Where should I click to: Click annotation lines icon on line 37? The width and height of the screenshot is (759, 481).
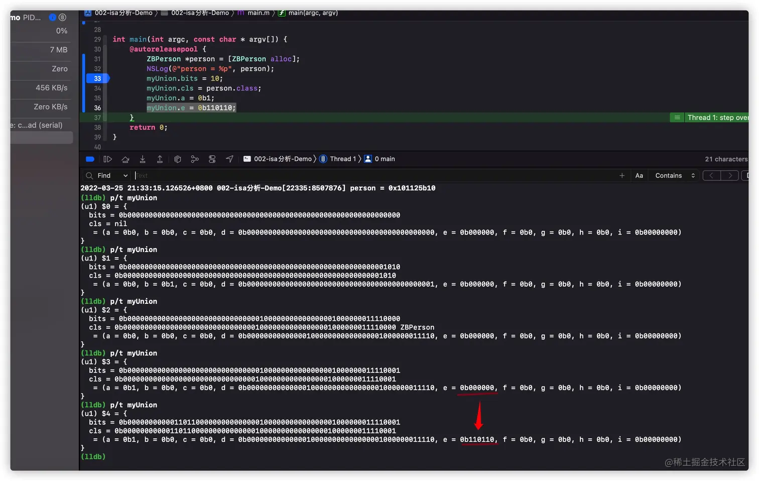click(x=677, y=117)
